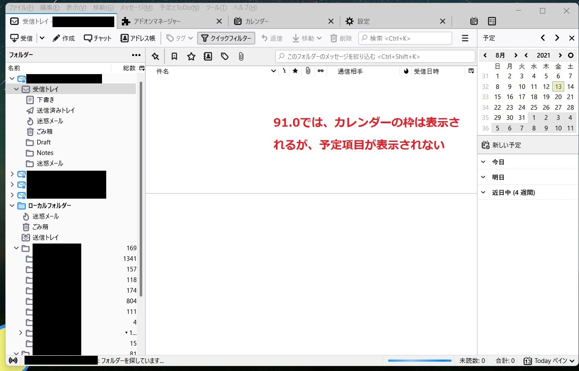Screen dimensions: 579x371
Task: Select day 20 in the mini calendar
Action: pos(558,97)
